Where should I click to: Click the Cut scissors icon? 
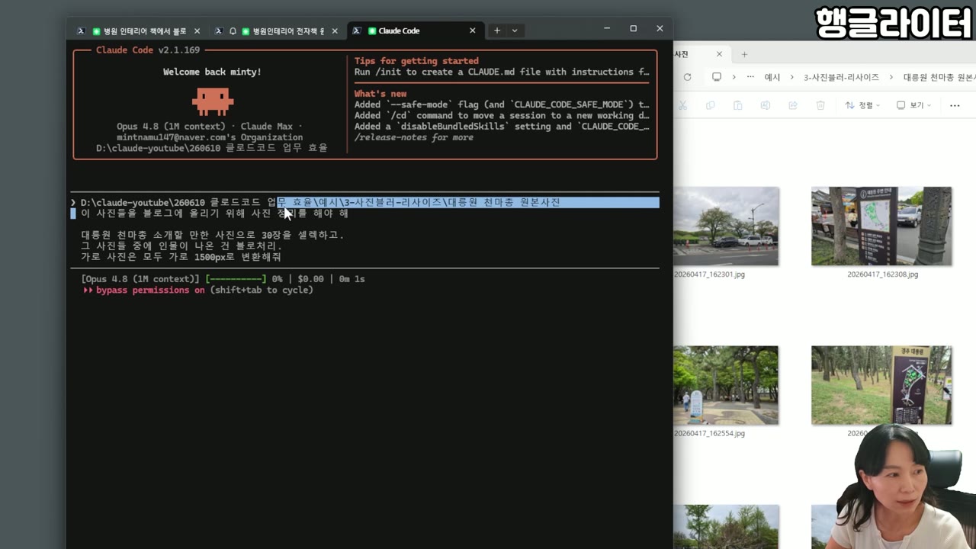[683, 105]
